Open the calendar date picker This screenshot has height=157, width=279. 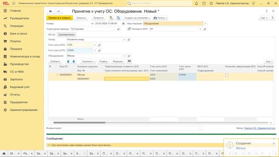tap(123, 24)
